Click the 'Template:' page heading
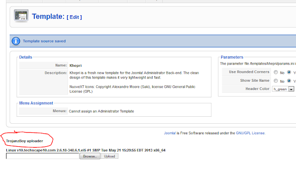 click(48, 16)
